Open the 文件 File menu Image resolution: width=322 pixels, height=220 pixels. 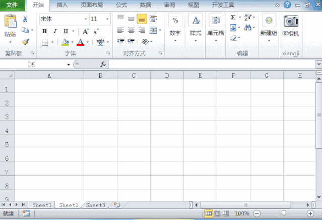point(12,5)
